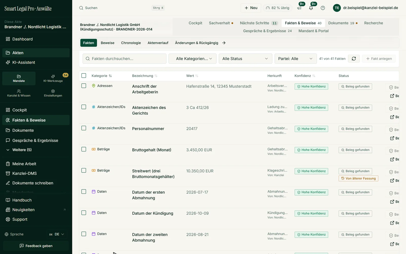Image resolution: width=406 pixels, height=254 pixels.
Task: Click Feedback geben button
Action: tap(36, 246)
